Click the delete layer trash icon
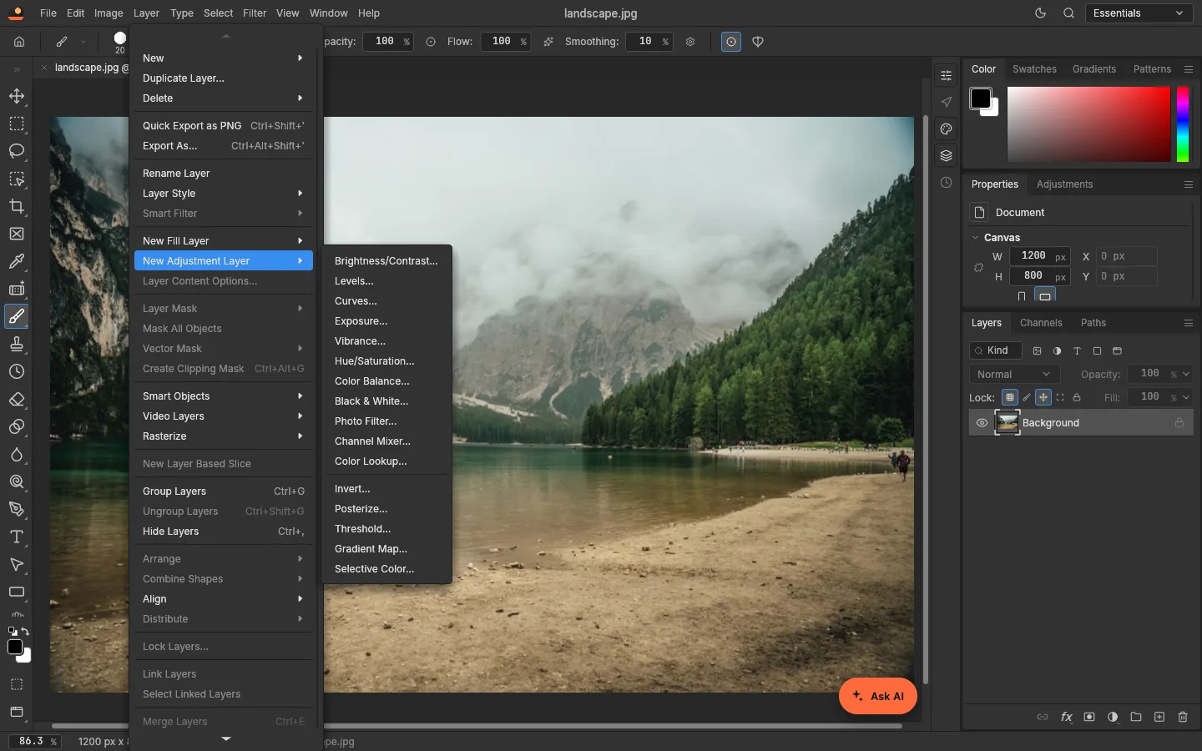The height and width of the screenshot is (751, 1202). (1183, 717)
